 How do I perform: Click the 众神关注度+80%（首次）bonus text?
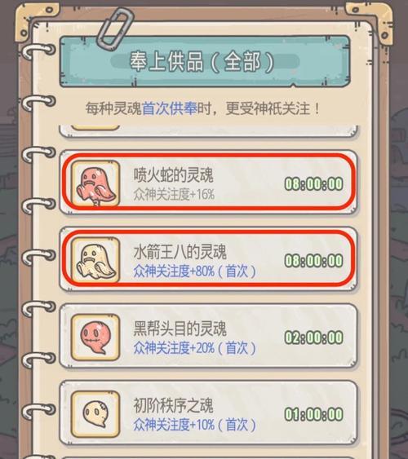pyautogui.click(x=195, y=271)
